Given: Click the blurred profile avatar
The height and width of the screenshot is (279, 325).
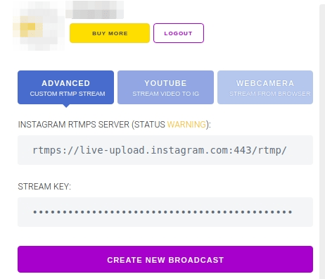Looking at the screenshot, I should coord(37,26).
